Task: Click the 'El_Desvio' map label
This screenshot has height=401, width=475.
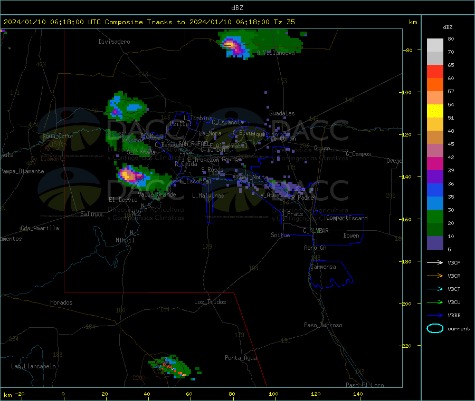Action: coord(123,200)
